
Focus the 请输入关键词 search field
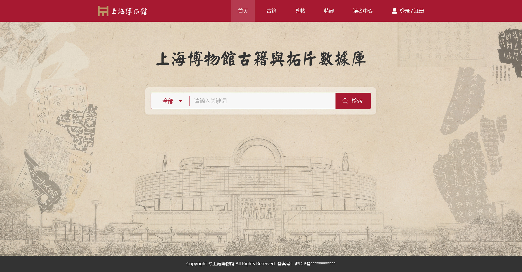point(262,101)
